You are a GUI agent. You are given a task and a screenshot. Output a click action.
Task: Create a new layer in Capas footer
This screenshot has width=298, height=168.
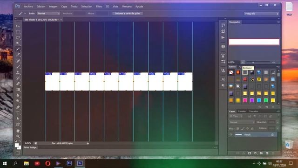pyautogui.click(x=267, y=153)
